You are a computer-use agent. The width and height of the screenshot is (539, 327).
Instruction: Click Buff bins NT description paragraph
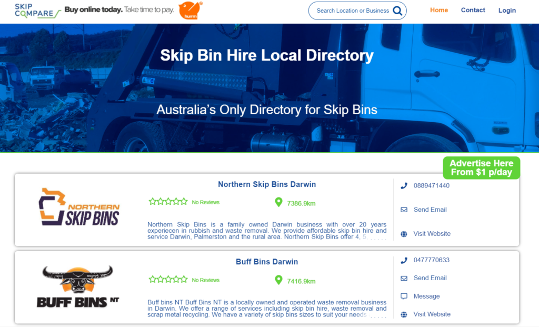(x=267, y=309)
